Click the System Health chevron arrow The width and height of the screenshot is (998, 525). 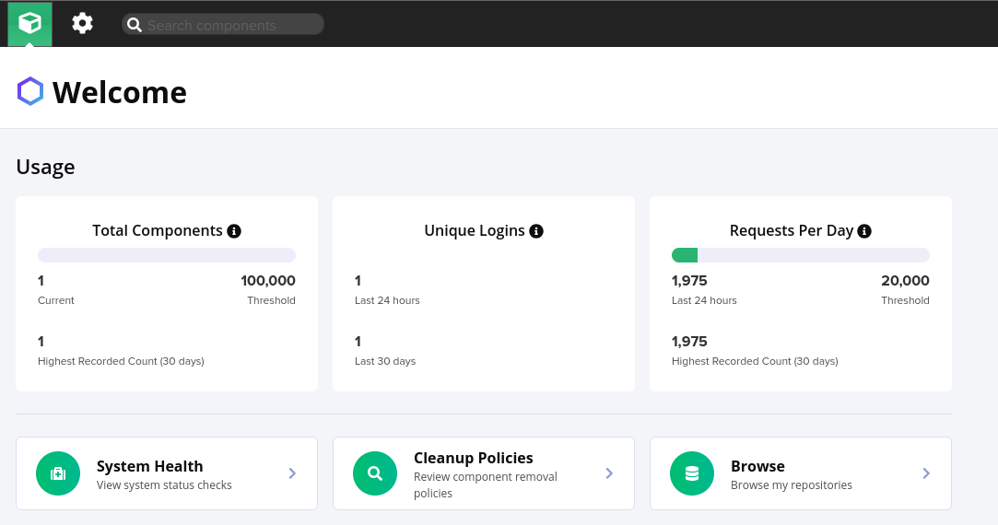coord(292,473)
